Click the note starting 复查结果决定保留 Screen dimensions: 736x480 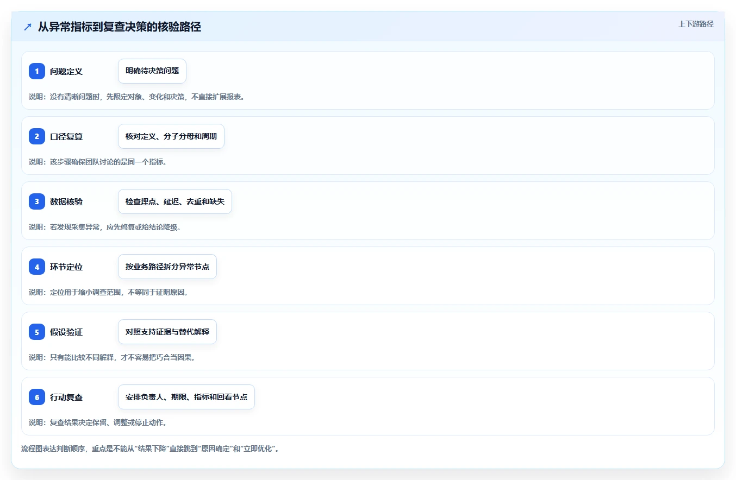97,422
